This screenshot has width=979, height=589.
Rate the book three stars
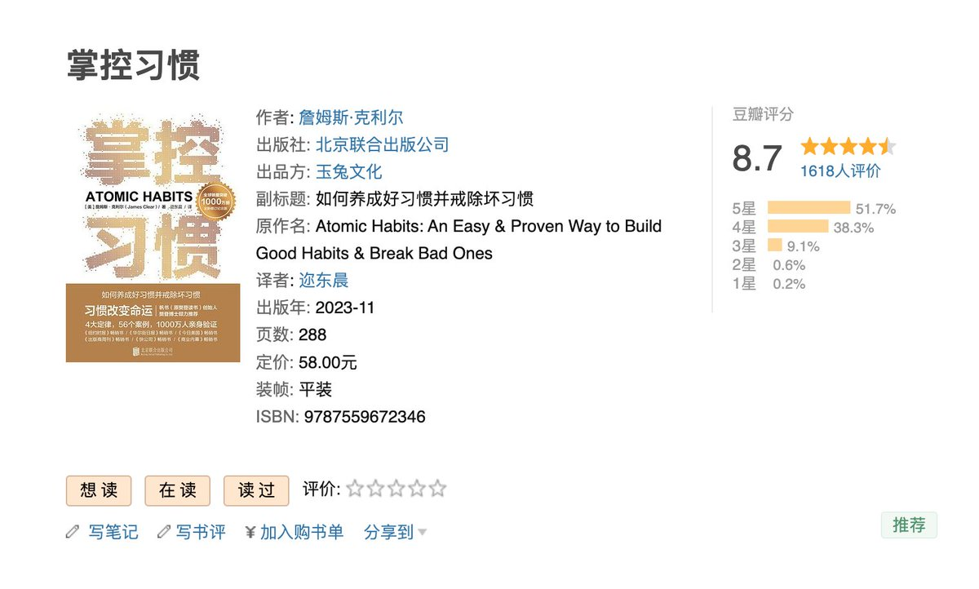click(x=396, y=489)
